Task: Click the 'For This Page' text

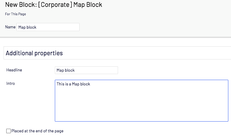Action: click(15, 14)
